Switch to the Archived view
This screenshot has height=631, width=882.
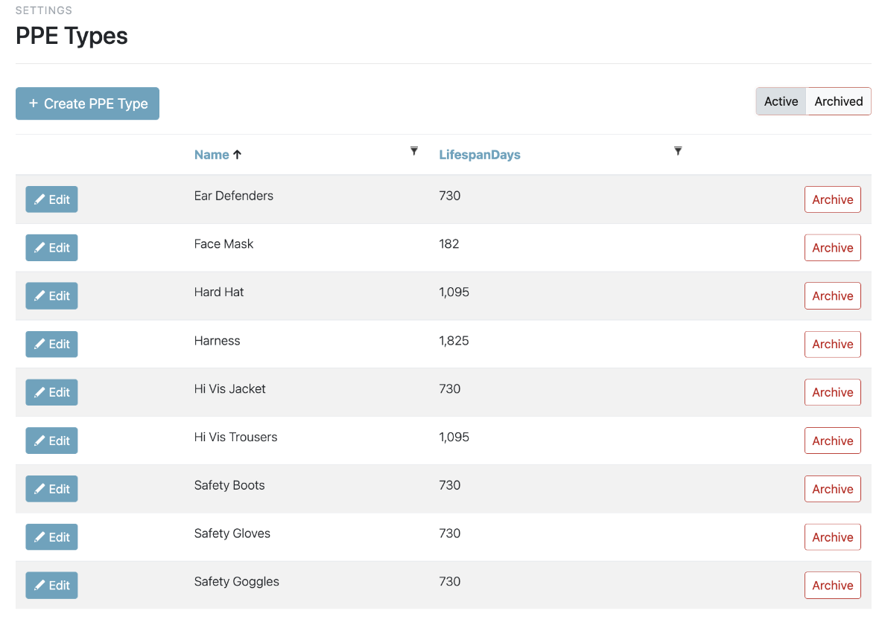click(x=838, y=101)
